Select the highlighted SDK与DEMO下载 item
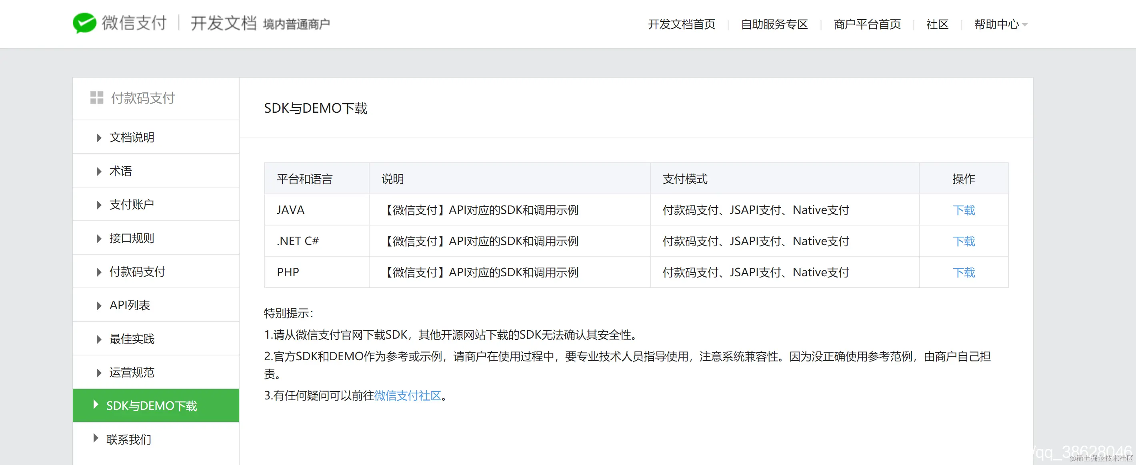The width and height of the screenshot is (1136, 465). point(151,405)
